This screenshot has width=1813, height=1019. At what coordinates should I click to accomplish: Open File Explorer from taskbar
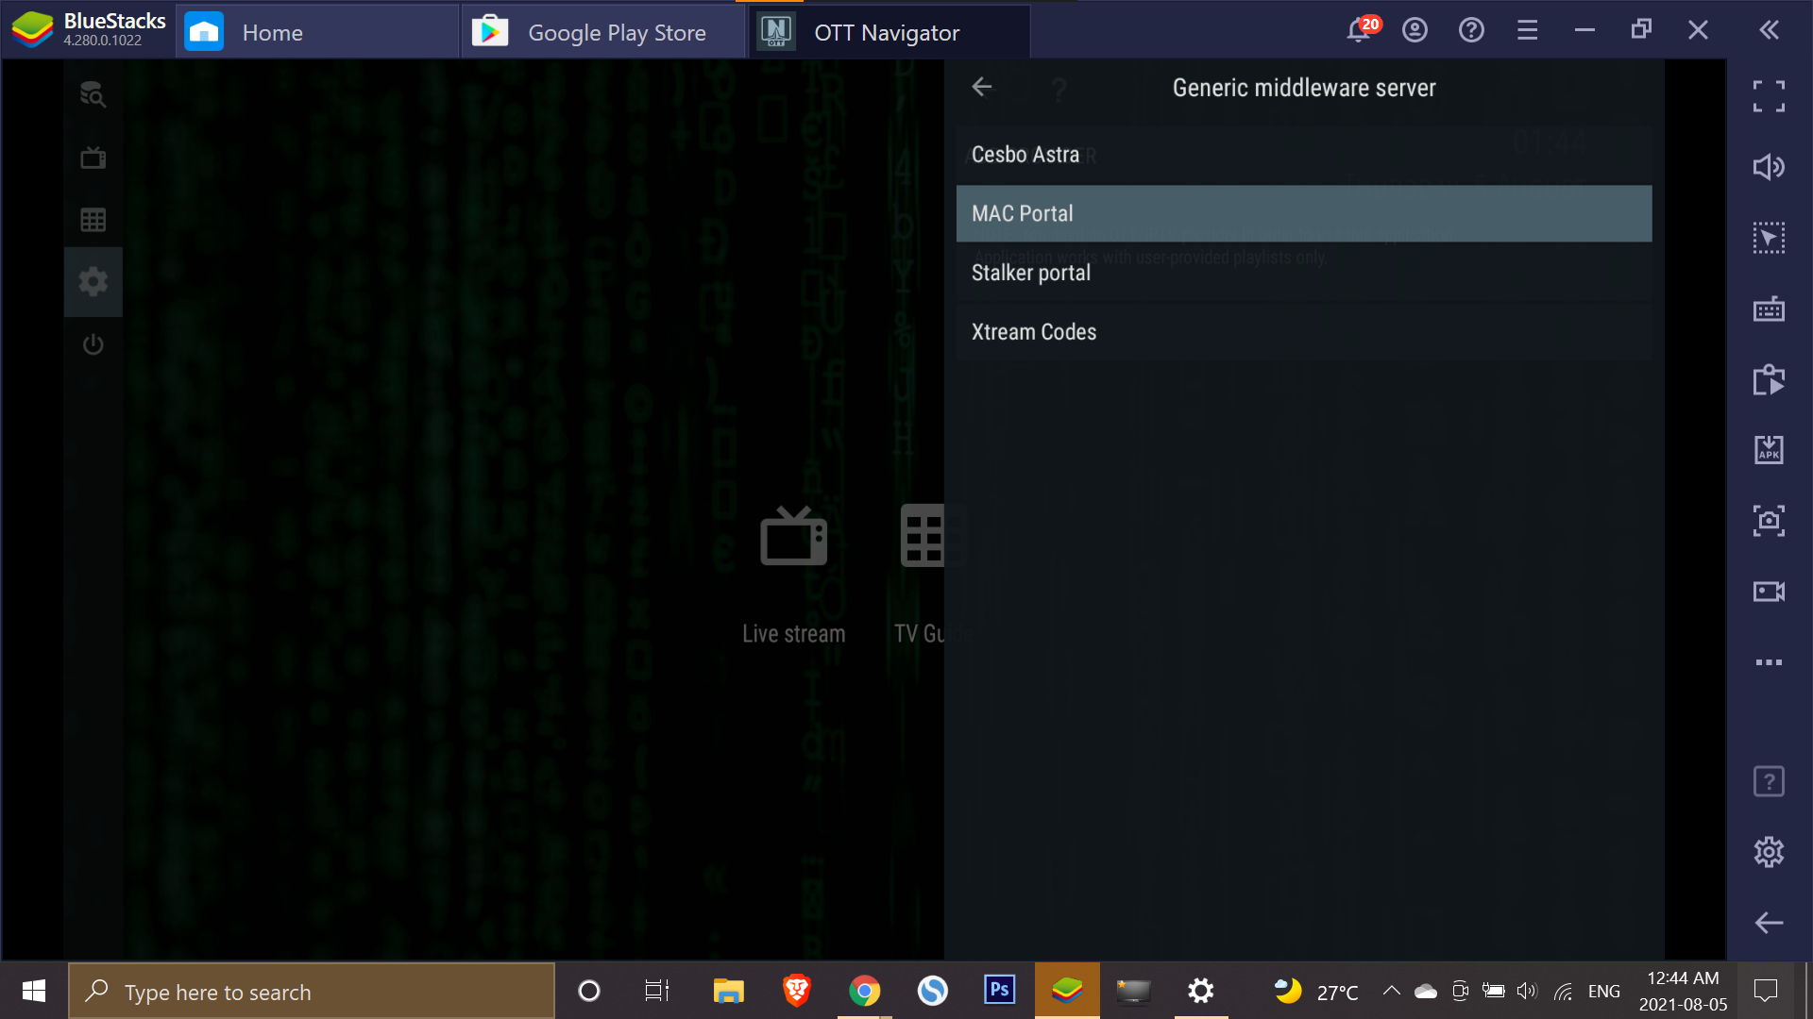click(728, 991)
